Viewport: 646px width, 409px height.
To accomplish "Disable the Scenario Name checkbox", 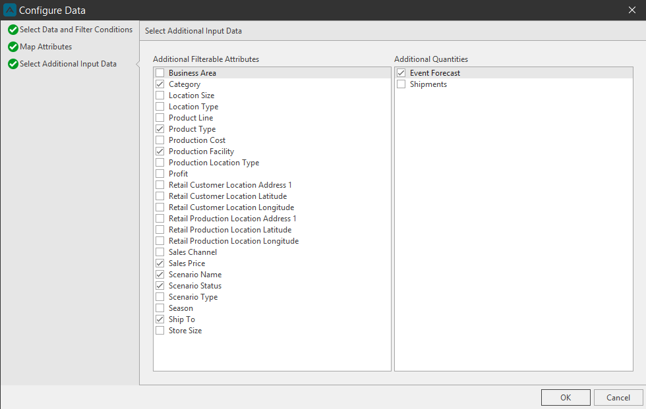I will pyautogui.click(x=160, y=275).
